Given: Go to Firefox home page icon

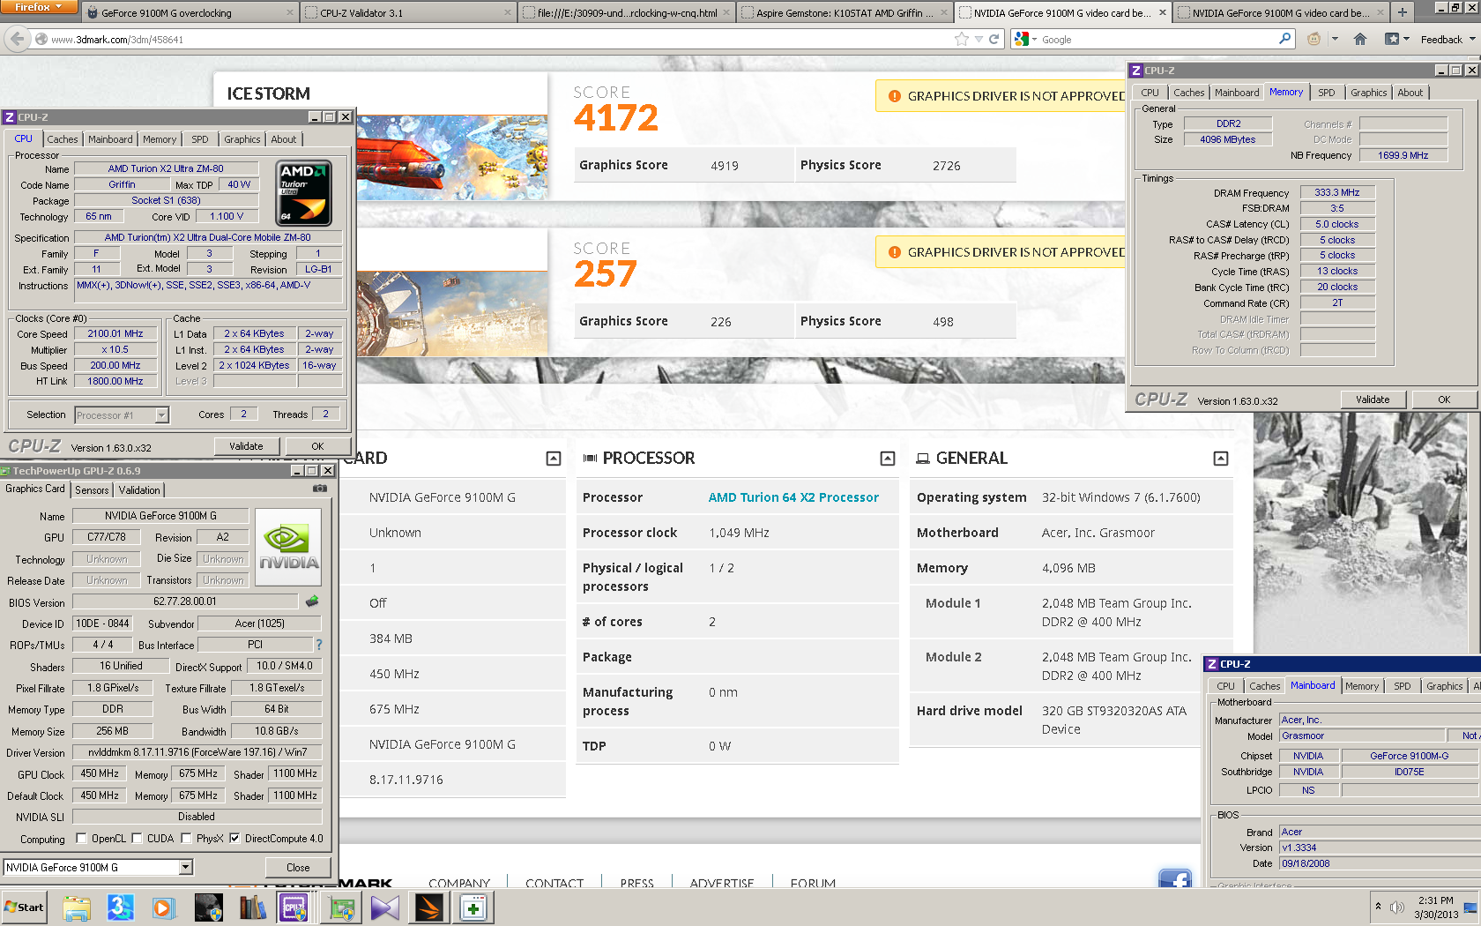Looking at the screenshot, I should 1360,39.
